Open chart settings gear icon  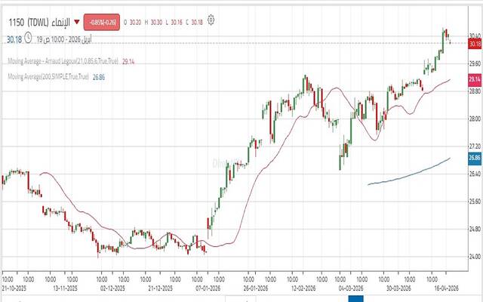coord(210,20)
